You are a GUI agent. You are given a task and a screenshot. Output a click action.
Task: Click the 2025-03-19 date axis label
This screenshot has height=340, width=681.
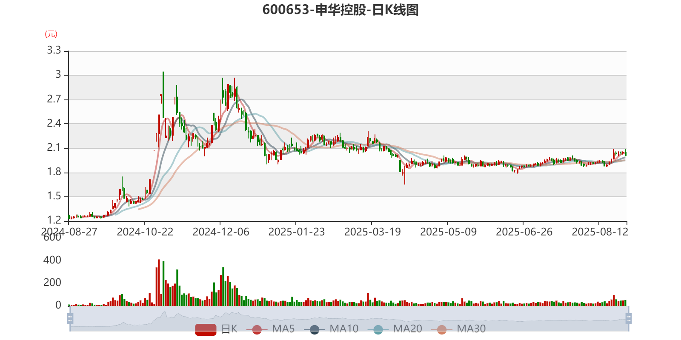coord(372,232)
